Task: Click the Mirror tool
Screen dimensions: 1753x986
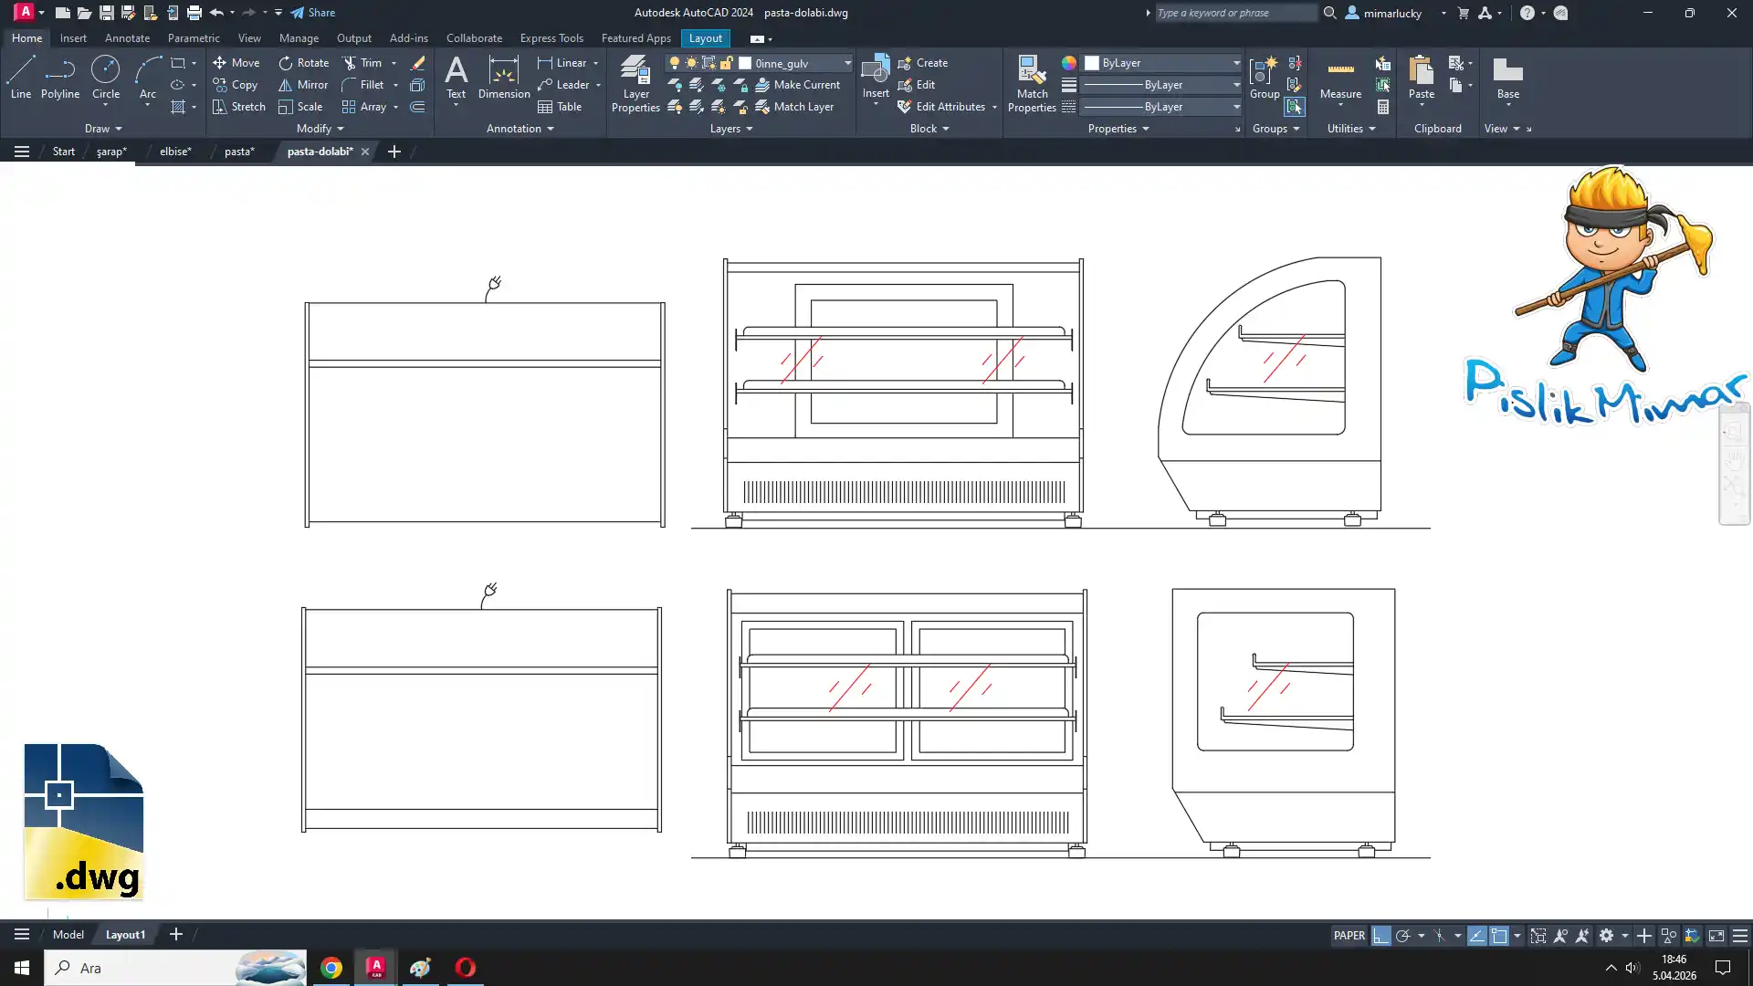Action: (x=303, y=85)
